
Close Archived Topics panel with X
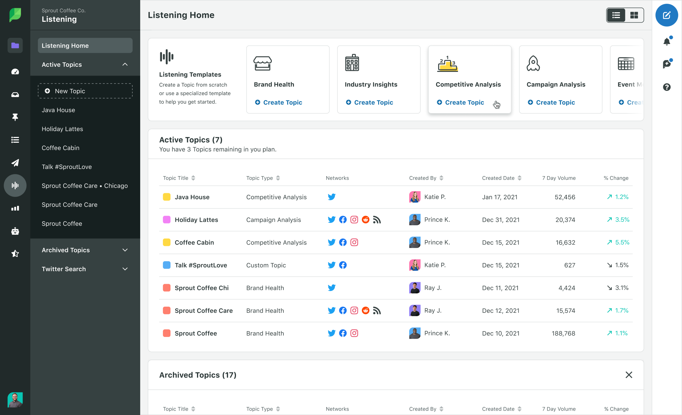click(x=629, y=374)
